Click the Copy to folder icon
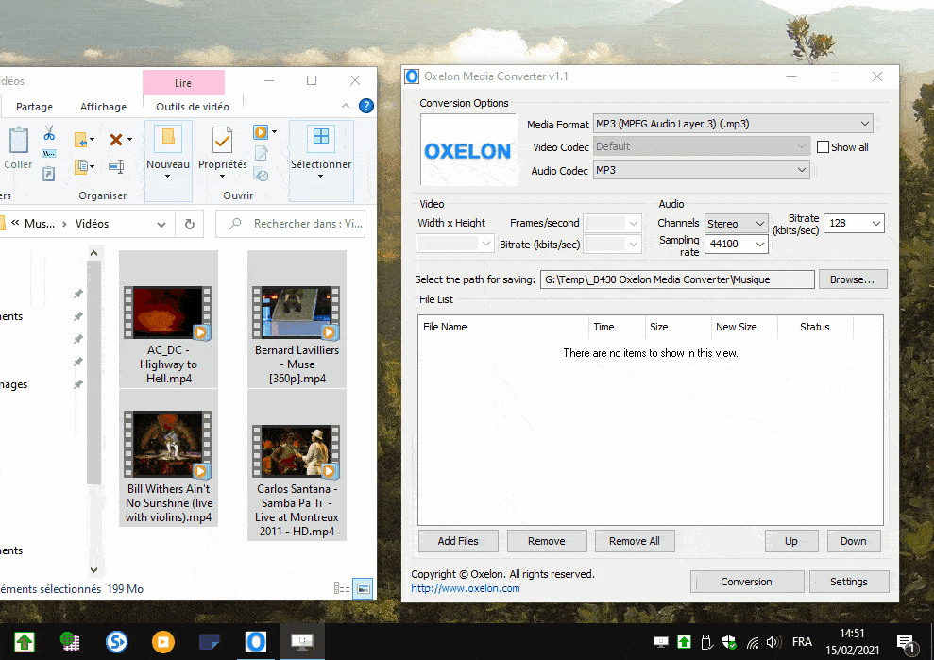Screen dimensions: 934x660 [x=81, y=166]
